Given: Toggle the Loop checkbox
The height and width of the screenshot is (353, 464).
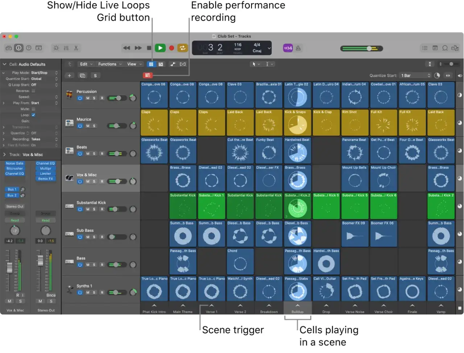Looking at the screenshot, I should point(33,115).
